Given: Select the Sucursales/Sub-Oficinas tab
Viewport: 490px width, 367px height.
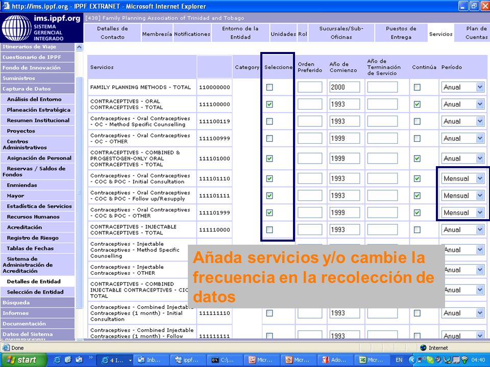Looking at the screenshot, I should pos(341,33).
